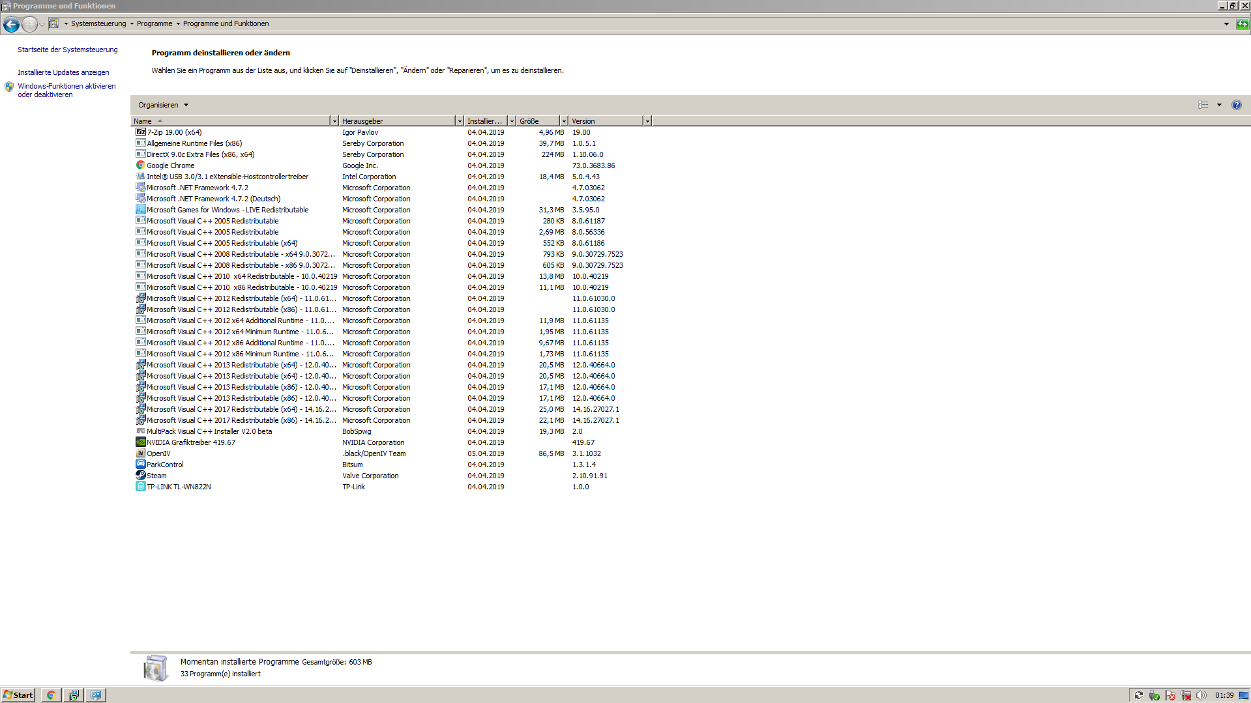Open Windows-Funktionen aktivieren oder deaktivieren

(x=66, y=90)
